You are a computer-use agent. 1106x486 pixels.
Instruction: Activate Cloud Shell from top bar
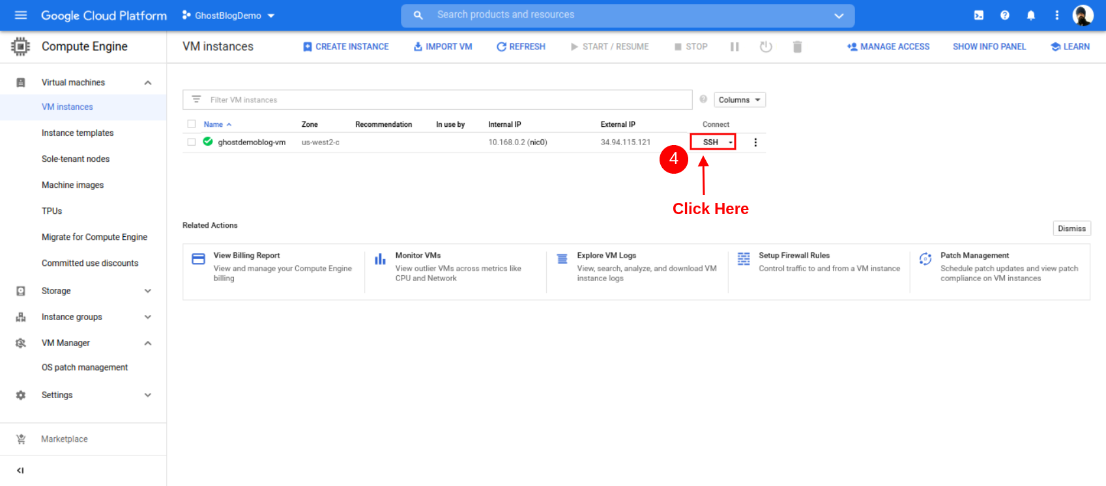click(978, 15)
